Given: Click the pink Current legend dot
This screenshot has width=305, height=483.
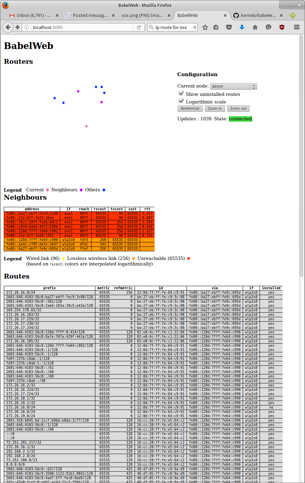Looking at the screenshot, I should (x=48, y=190).
